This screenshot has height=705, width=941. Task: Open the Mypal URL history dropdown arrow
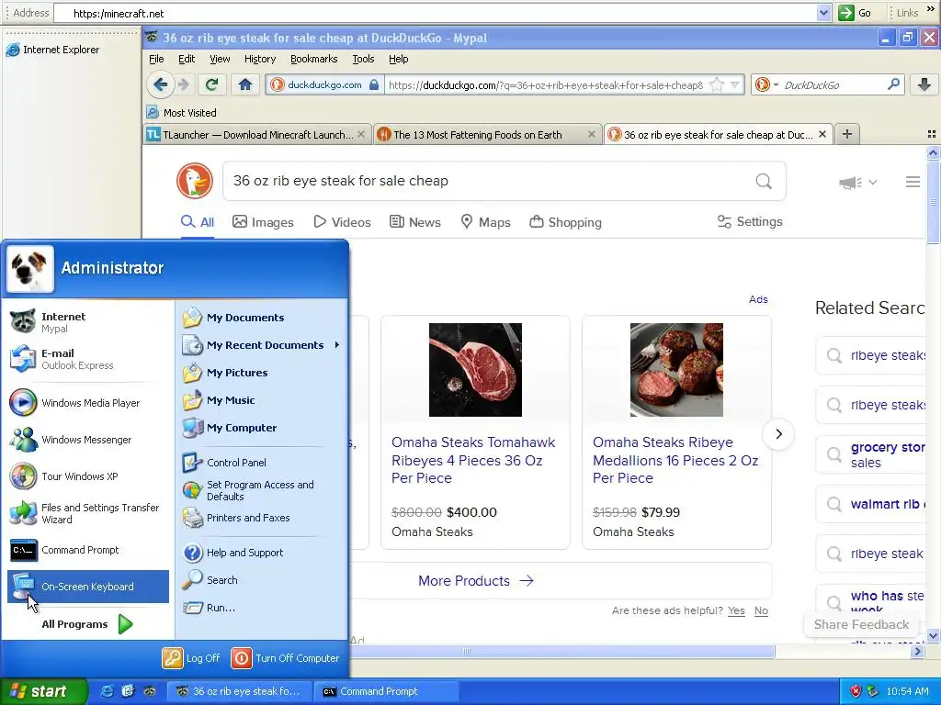(734, 85)
